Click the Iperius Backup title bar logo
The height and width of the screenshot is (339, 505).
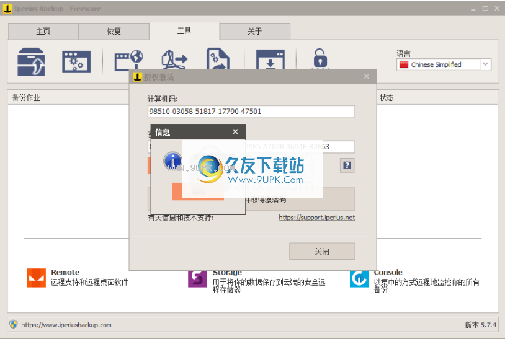[7, 9]
